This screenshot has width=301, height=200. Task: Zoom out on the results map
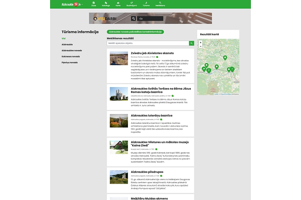[x=201, y=46]
